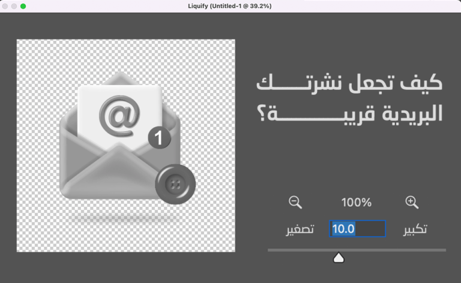Click the notification badge showing 1

coord(159,139)
